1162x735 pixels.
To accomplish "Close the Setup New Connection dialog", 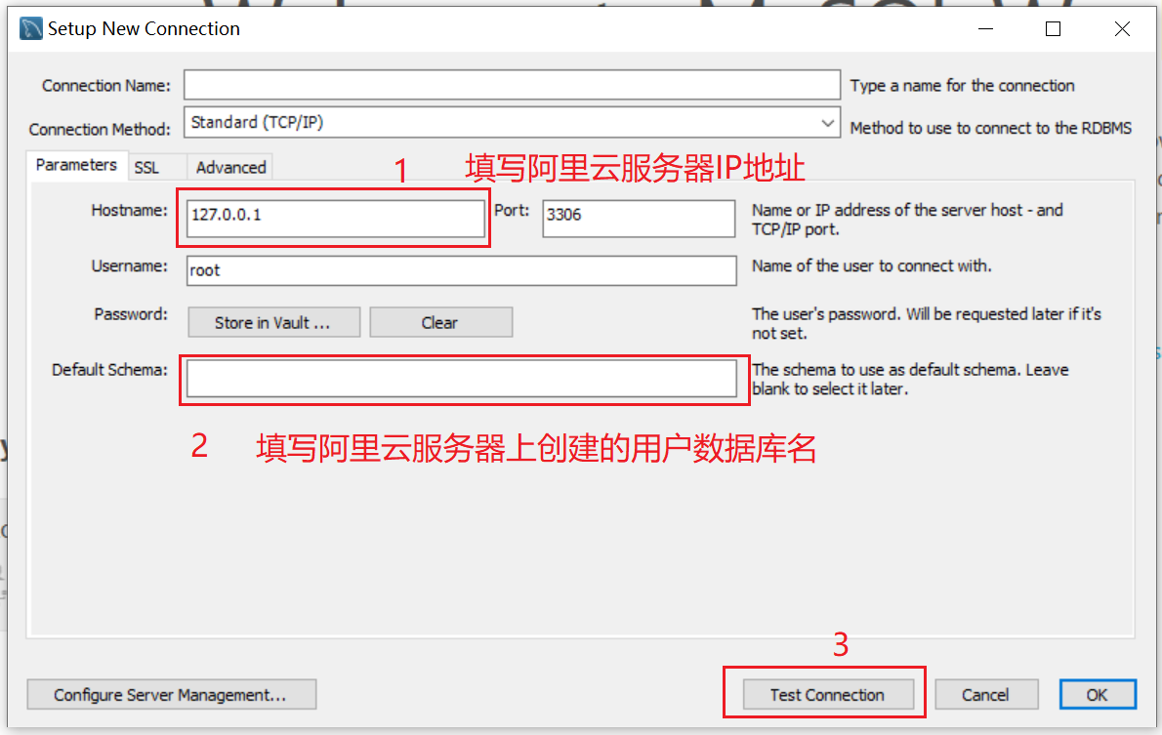I will coord(1122,29).
